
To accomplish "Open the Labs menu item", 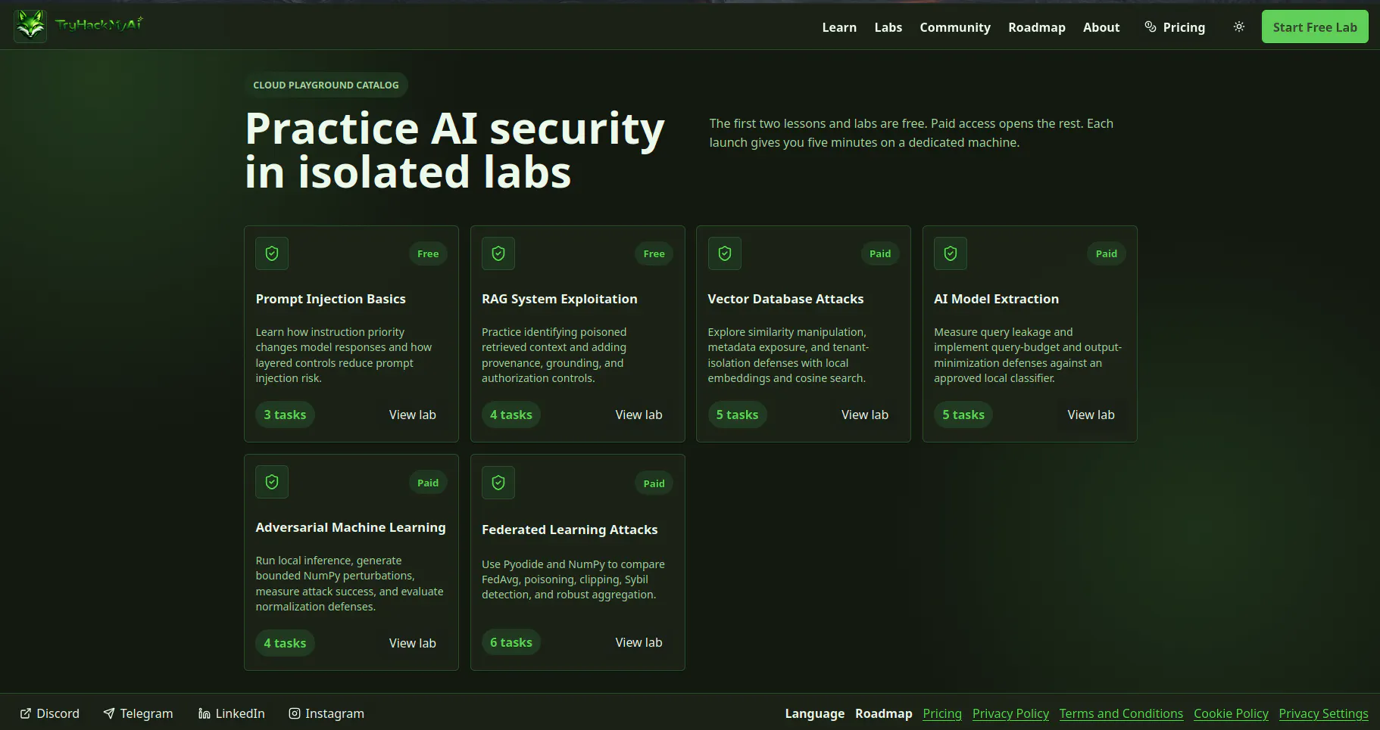I will pos(888,27).
